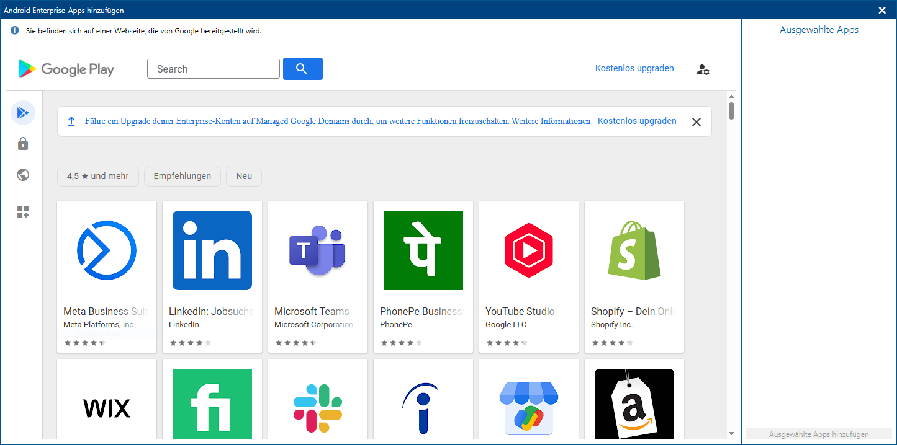Click the Ausgewählte Apps hinzufügen button
Viewport: 897px width, 445px height.
pos(818,434)
